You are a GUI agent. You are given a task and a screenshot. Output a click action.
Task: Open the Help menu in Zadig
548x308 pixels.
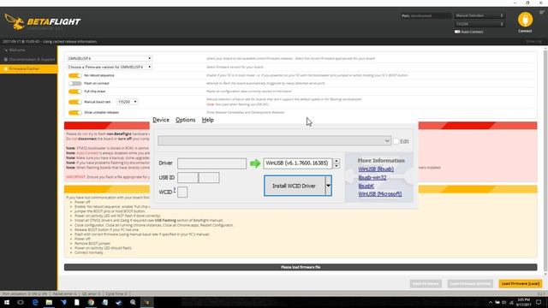click(x=207, y=120)
